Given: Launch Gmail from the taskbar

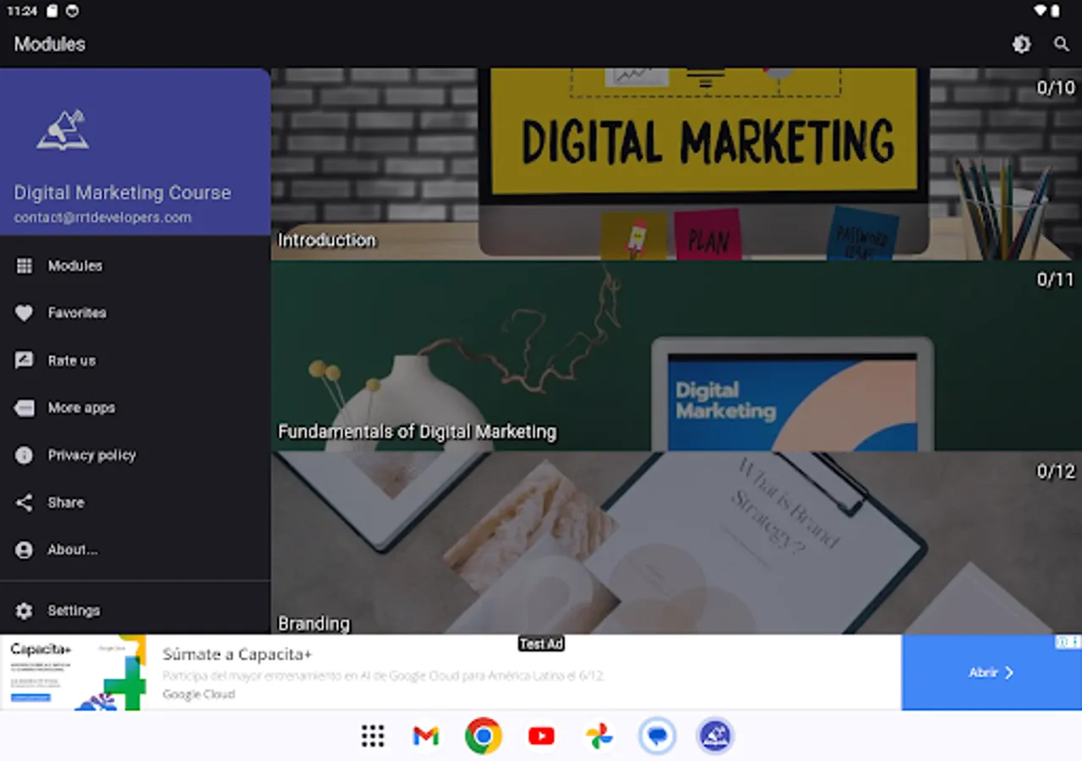Looking at the screenshot, I should 425,736.
